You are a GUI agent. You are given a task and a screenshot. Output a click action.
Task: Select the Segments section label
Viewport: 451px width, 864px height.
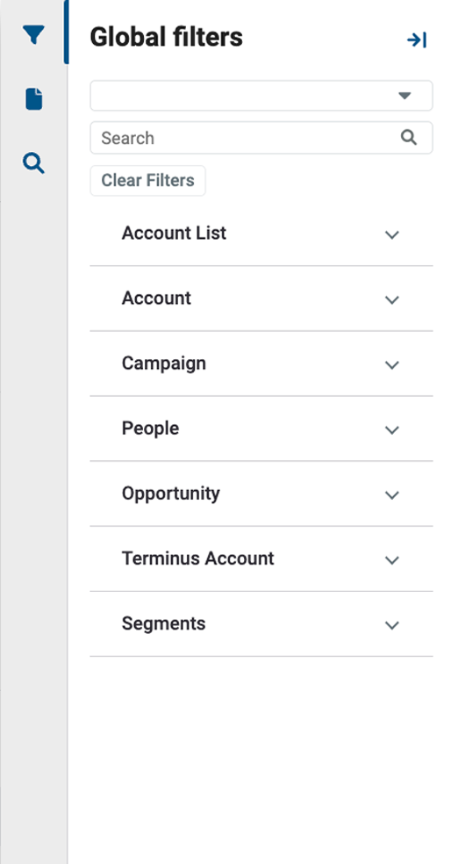click(x=163, y=623)
